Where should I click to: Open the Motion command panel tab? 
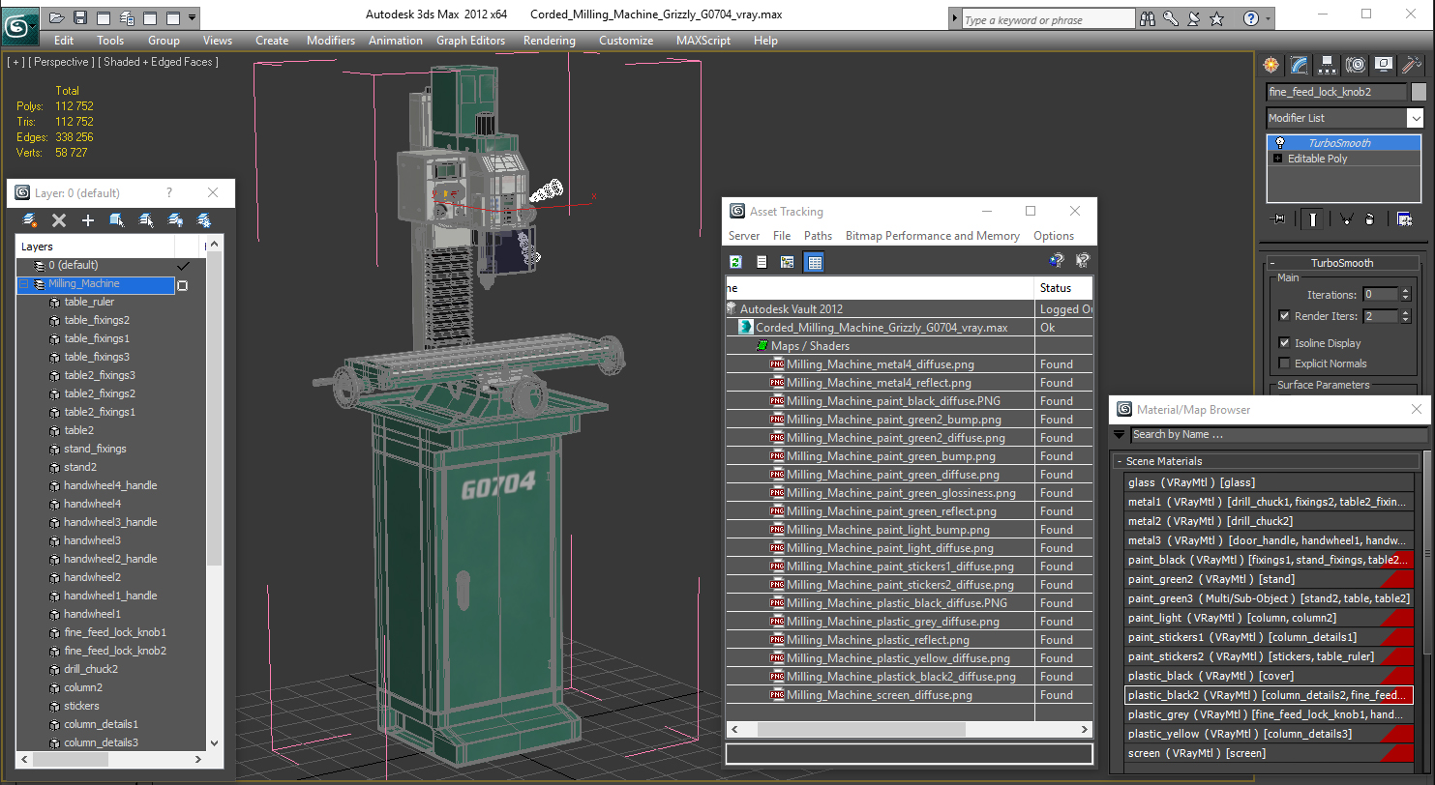(1356, 65)
